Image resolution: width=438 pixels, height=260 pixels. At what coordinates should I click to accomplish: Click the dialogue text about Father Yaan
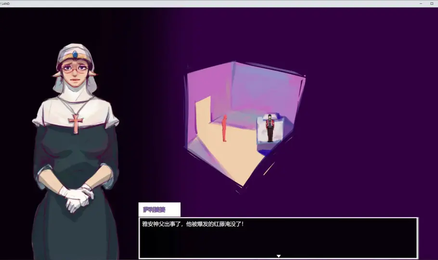point(193,224)
